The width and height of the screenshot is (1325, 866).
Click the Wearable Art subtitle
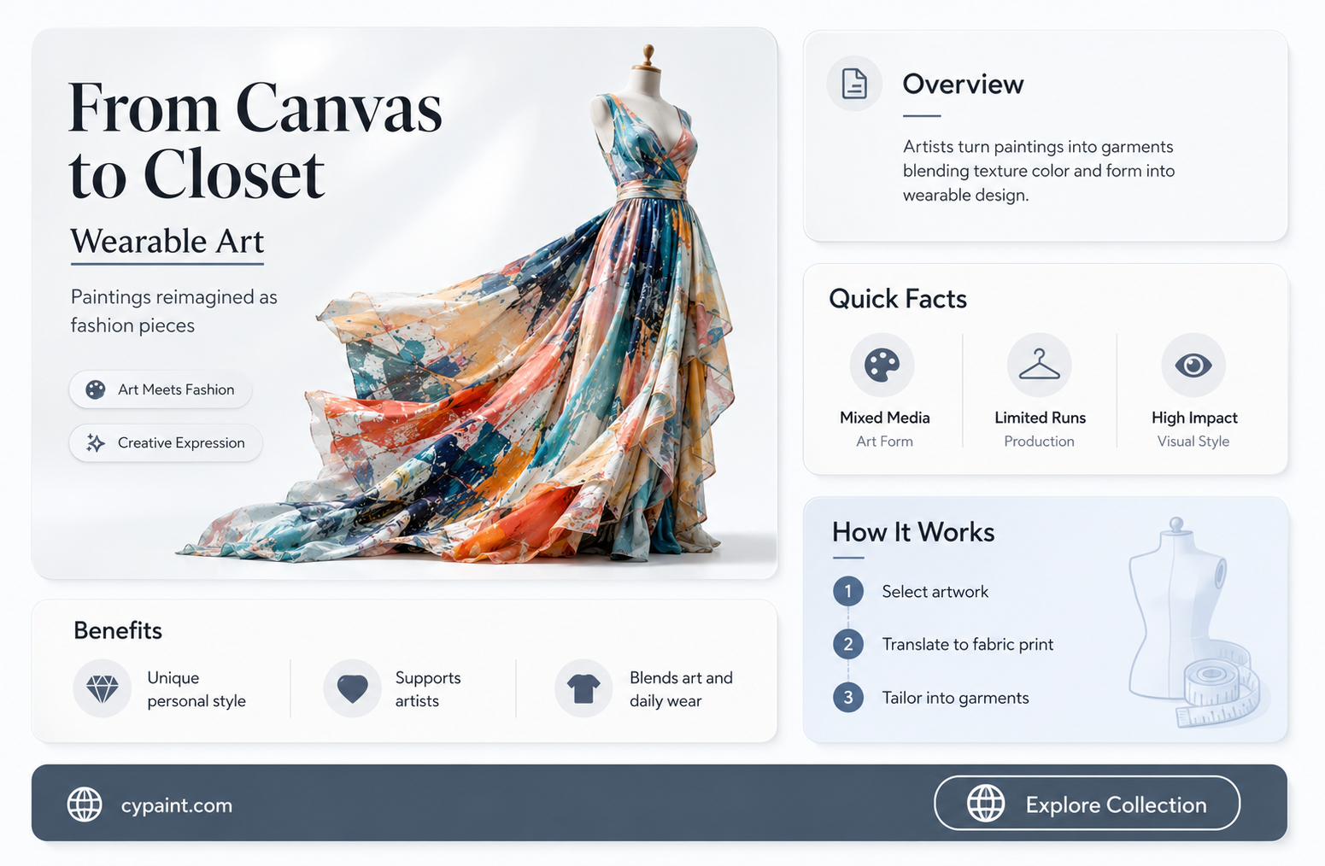pyautogui.click(x=167, y=241)
